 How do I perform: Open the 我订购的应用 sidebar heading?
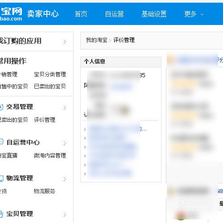point(21,41)
